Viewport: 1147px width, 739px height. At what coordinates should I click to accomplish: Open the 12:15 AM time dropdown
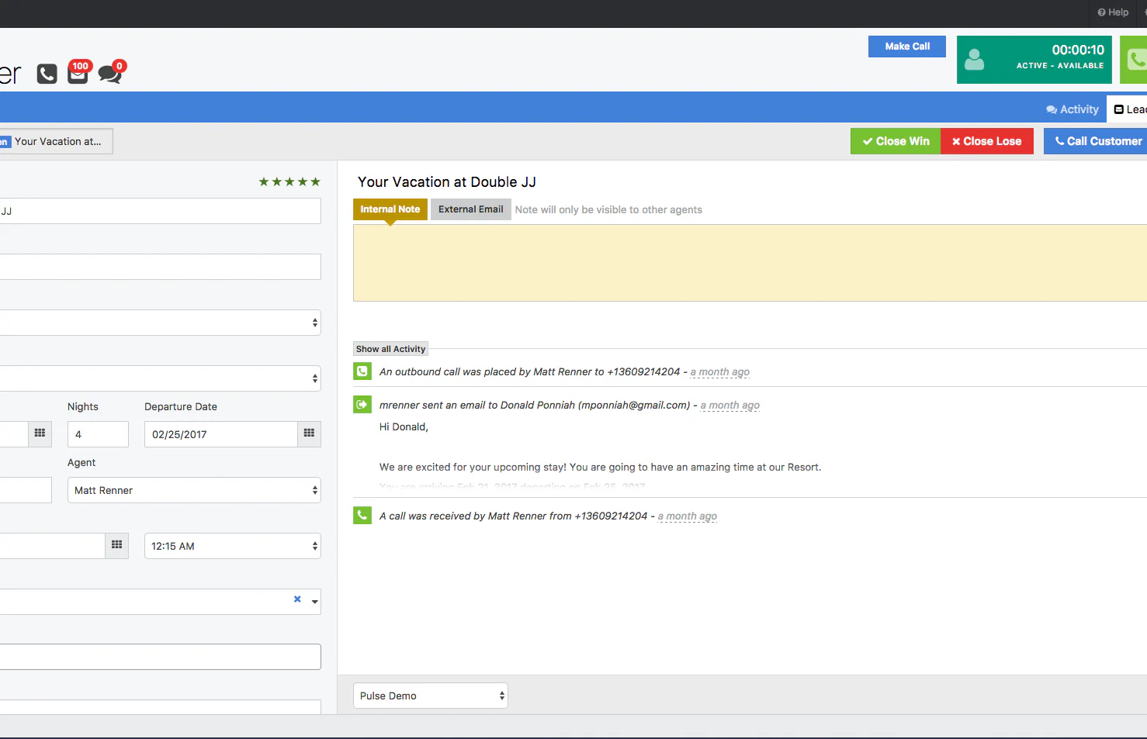tap(233, 546)
